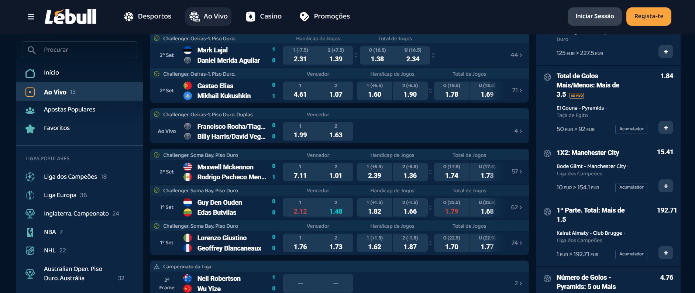Open the hamburger menu icon
The image size is (695, 293).
point(31,17)
